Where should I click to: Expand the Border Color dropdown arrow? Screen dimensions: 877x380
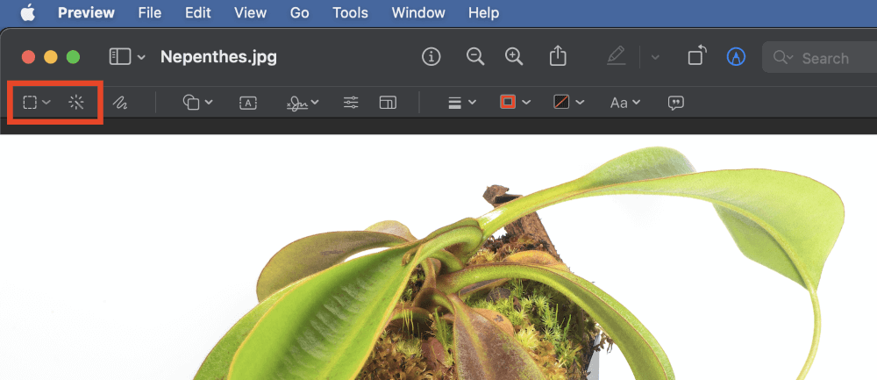tap(525, 103)
